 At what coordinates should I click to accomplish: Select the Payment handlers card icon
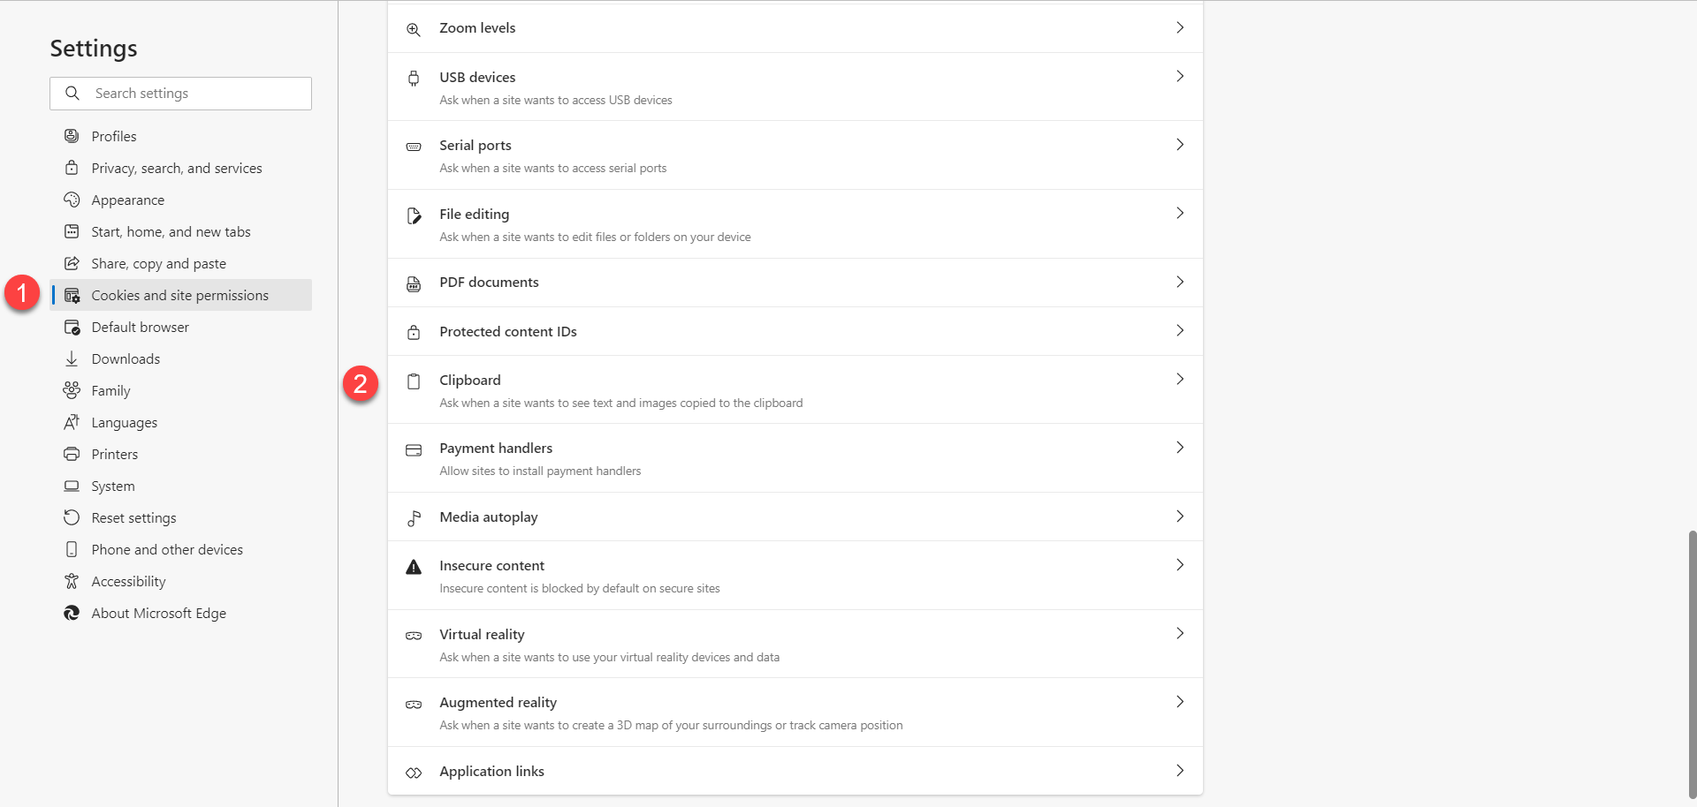[414, 449]
